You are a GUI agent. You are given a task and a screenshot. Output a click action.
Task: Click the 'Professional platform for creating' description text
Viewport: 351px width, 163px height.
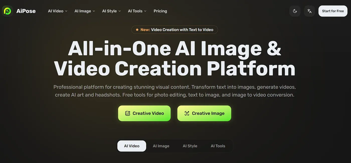pos(174,91)
